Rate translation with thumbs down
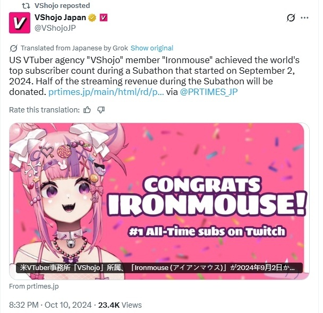Image resolution: width=323 pixels, height=313 pixels. [101, 110]
